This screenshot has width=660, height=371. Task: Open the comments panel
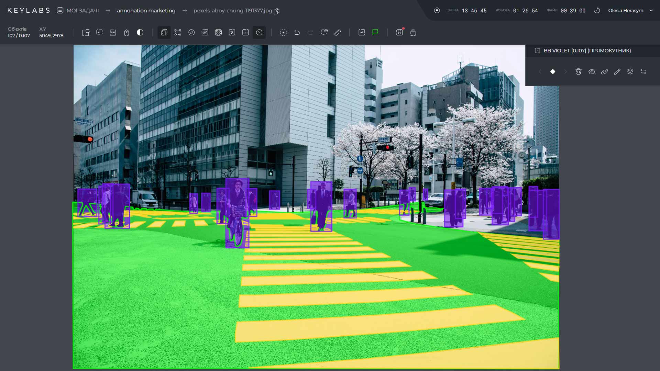[99, 33]
